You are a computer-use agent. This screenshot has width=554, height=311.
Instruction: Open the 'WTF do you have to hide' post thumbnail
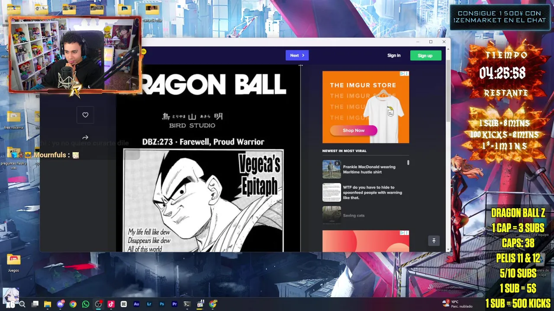point(332,192)
